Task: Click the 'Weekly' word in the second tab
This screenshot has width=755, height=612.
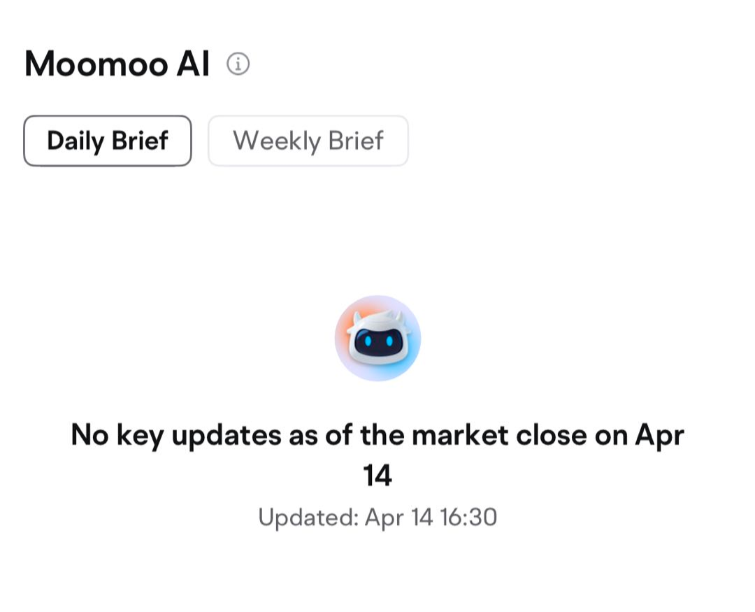Action: pos(277,142)
